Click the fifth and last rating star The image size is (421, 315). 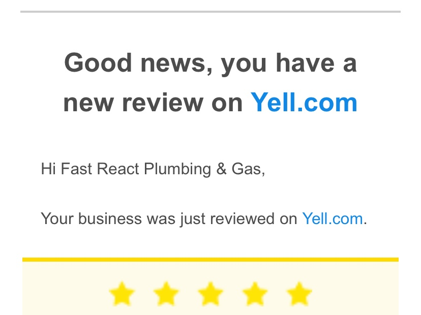[x=299, y=294]
